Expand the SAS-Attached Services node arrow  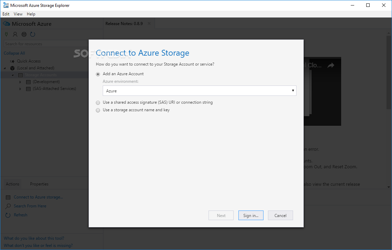[21, 89]
